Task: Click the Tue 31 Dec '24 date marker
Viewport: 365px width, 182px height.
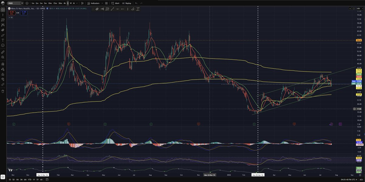Action: point(43,175)
